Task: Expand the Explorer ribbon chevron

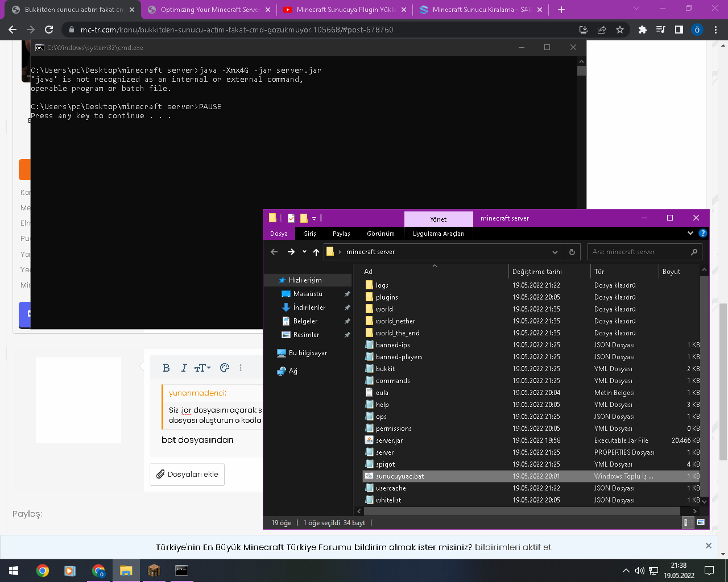Action: click(x=690, y=233)
